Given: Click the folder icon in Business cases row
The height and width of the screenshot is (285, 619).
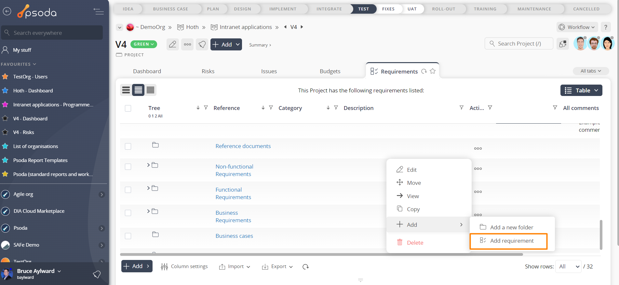Looking at the screenshot, I should [x=155, y=234].
